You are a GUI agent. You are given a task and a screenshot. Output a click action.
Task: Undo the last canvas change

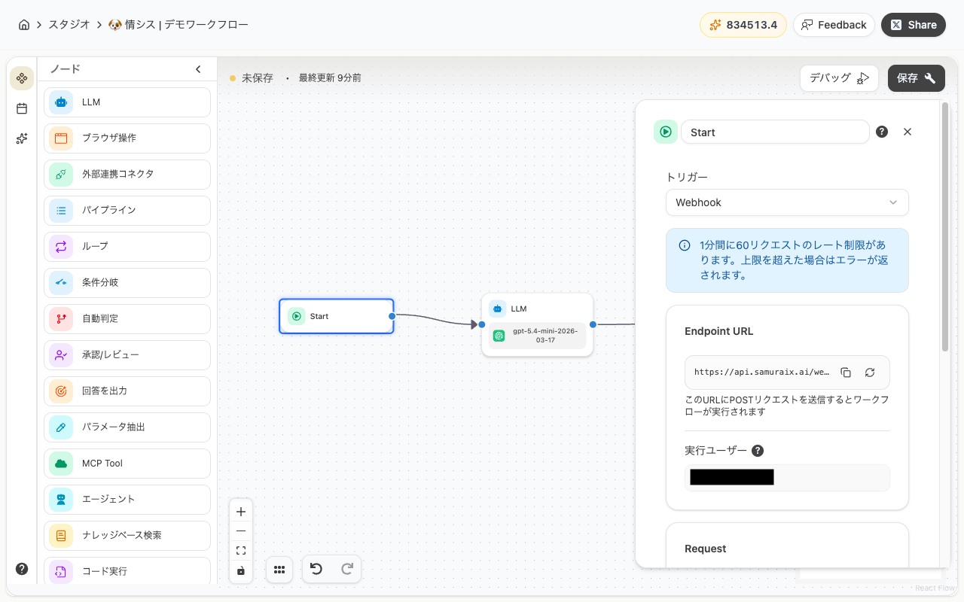tap(316, 569)
